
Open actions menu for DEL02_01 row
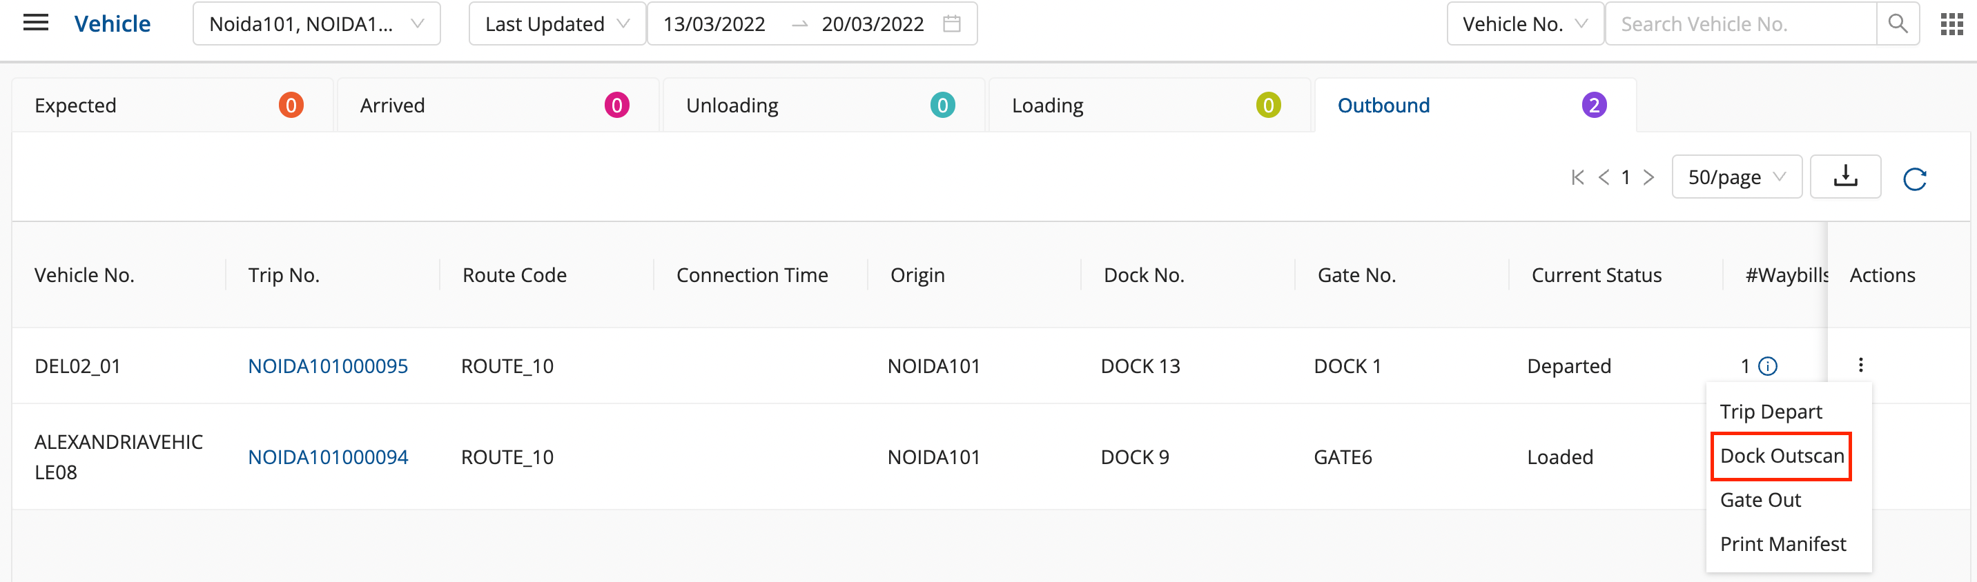[x=1860, y=365]
